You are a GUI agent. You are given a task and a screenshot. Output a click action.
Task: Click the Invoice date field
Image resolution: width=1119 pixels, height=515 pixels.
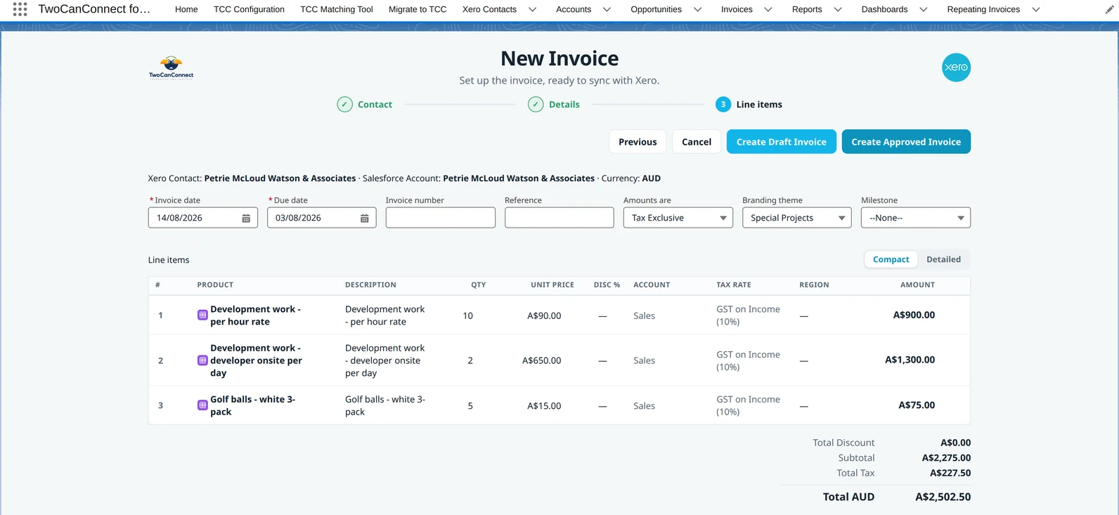pyautogui.click(x=202, y=218)
